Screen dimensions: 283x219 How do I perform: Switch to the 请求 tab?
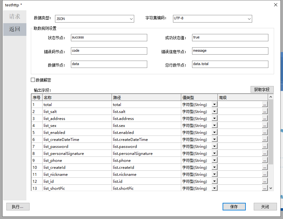[15, 17]
